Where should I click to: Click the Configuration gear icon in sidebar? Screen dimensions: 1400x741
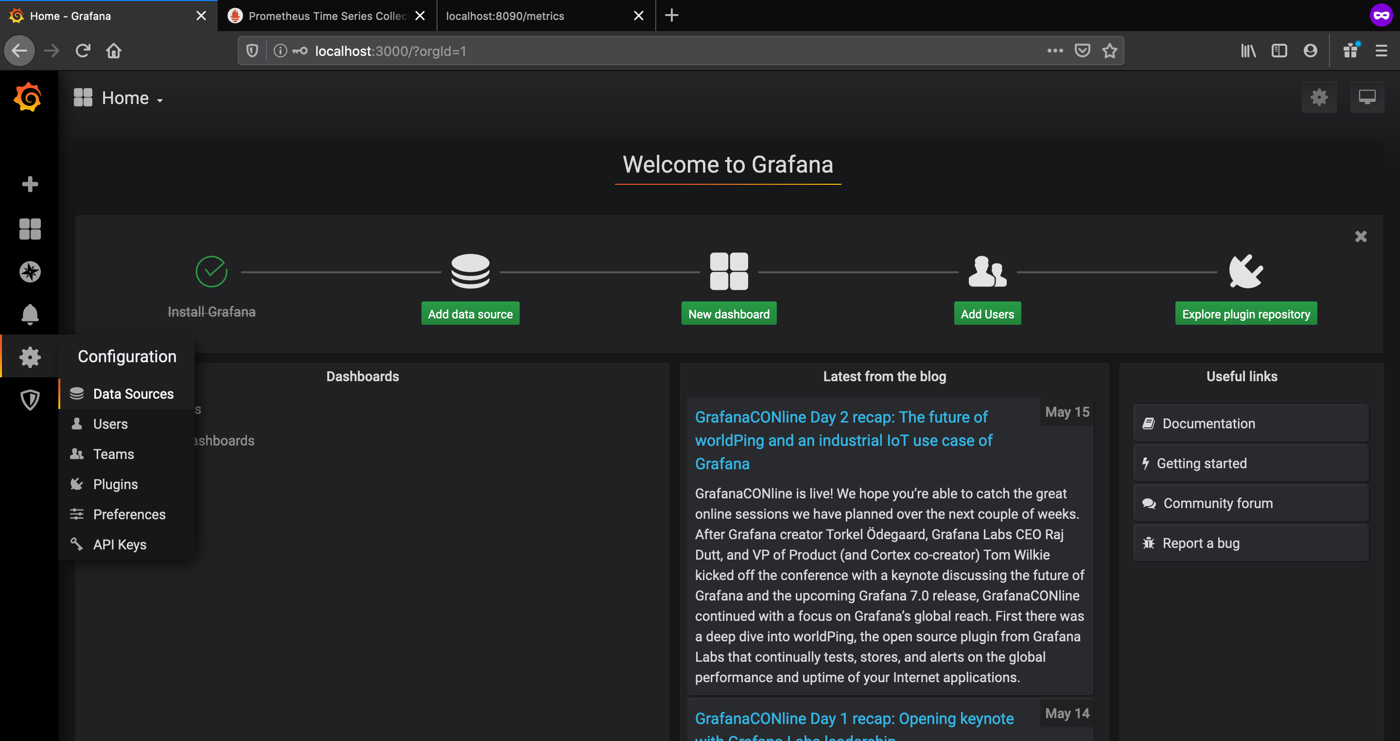(30, 356)
